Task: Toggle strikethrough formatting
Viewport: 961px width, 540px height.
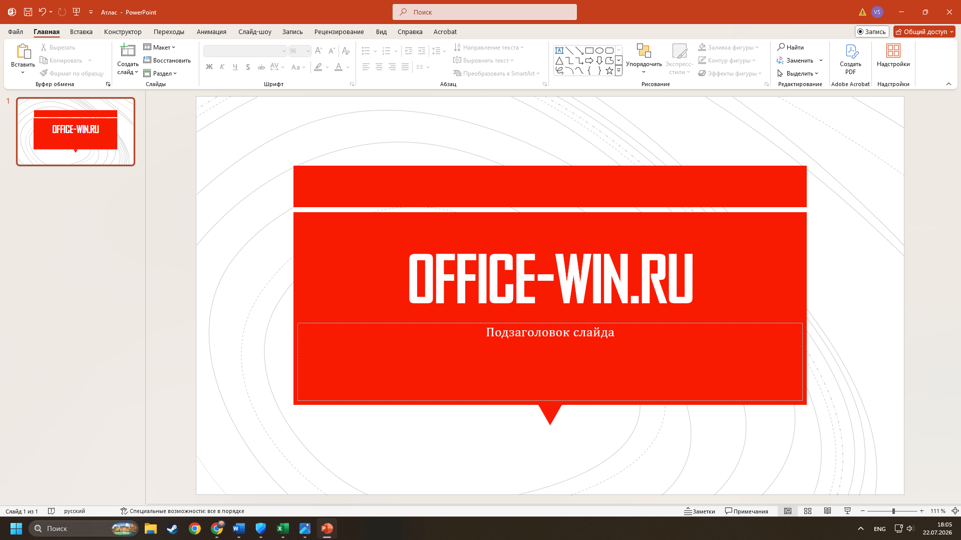Action: click(x=261, y=67)
